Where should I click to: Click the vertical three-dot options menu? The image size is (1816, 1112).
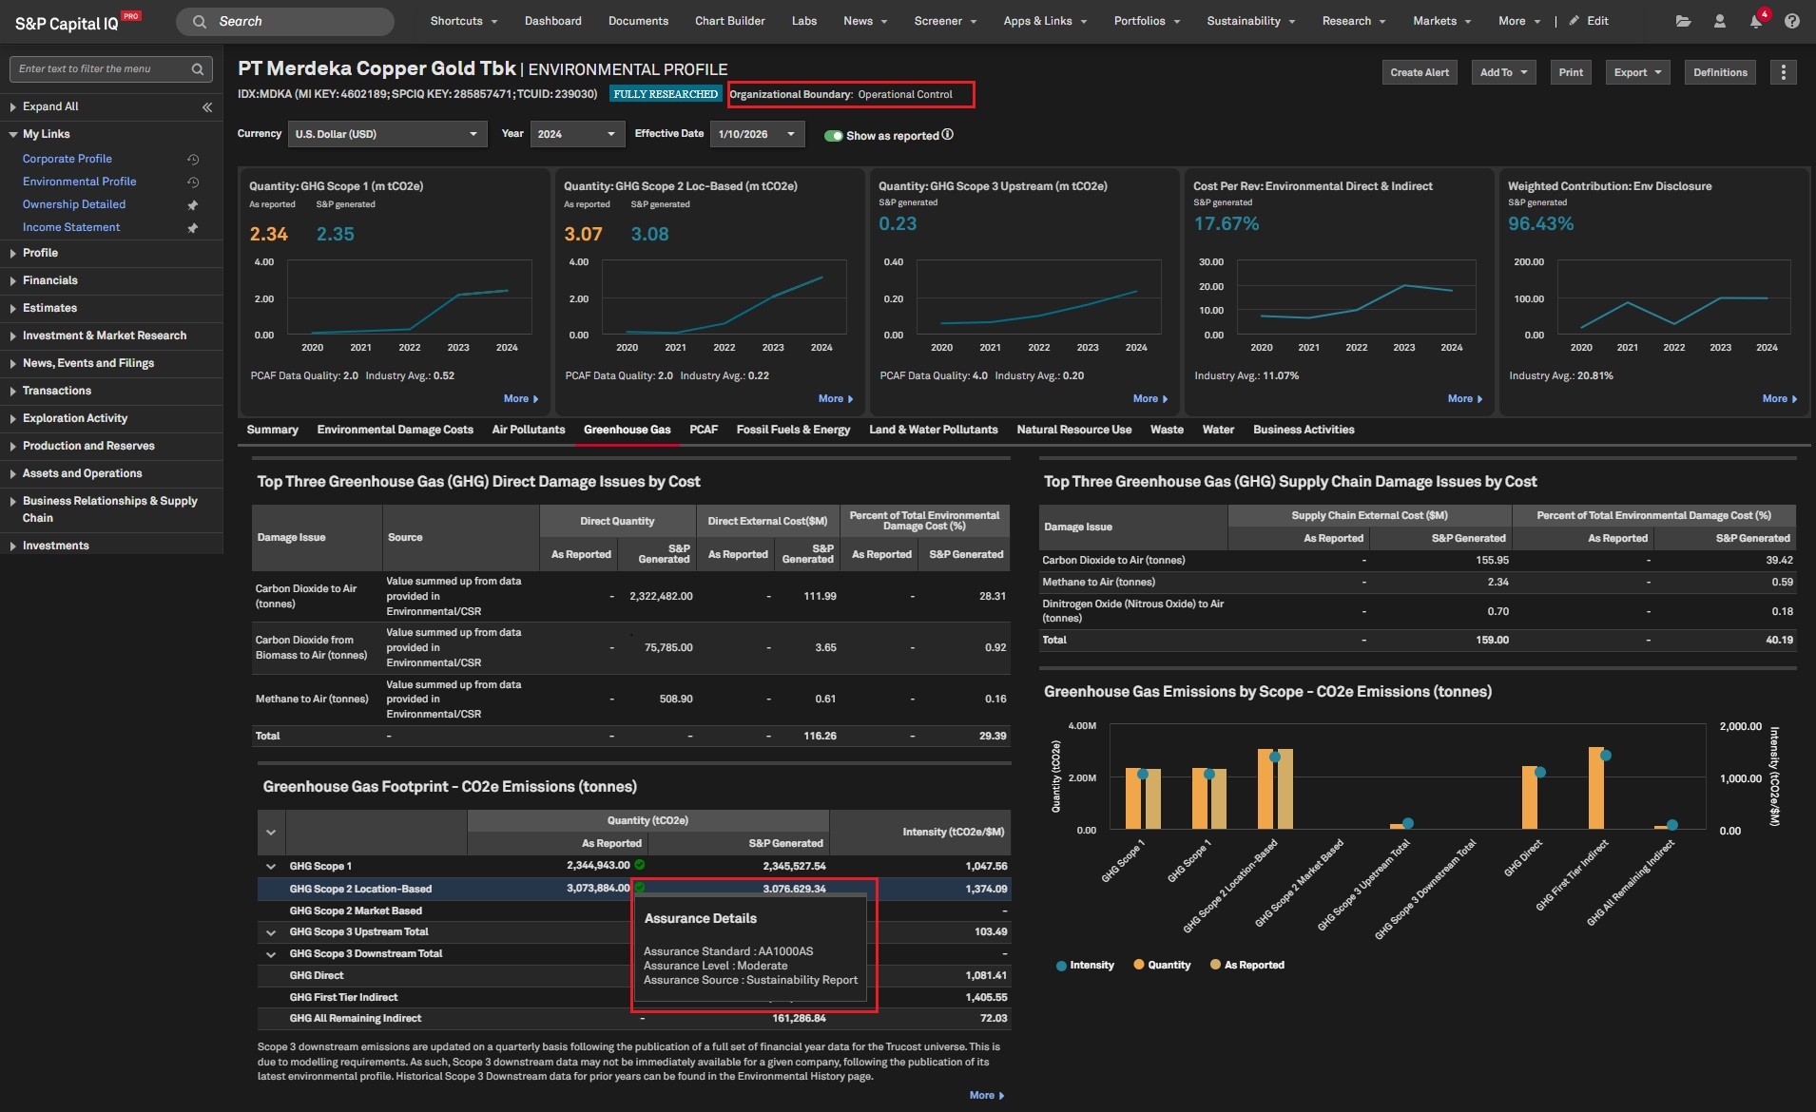(x=1783, y=72)
